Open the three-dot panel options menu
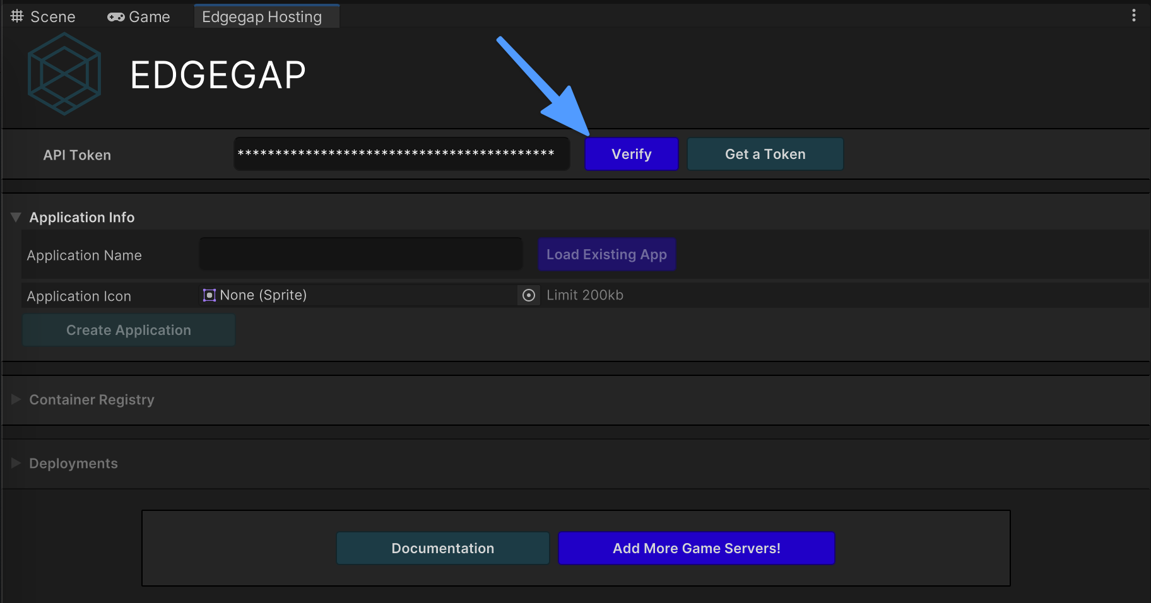 (x=1133, y=16)
